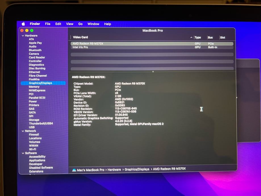Select Ethernet in the sidebar
Image resolution: width=261 pixels, height=196 pixels.
pyautogui.click(x=34, y=72)
